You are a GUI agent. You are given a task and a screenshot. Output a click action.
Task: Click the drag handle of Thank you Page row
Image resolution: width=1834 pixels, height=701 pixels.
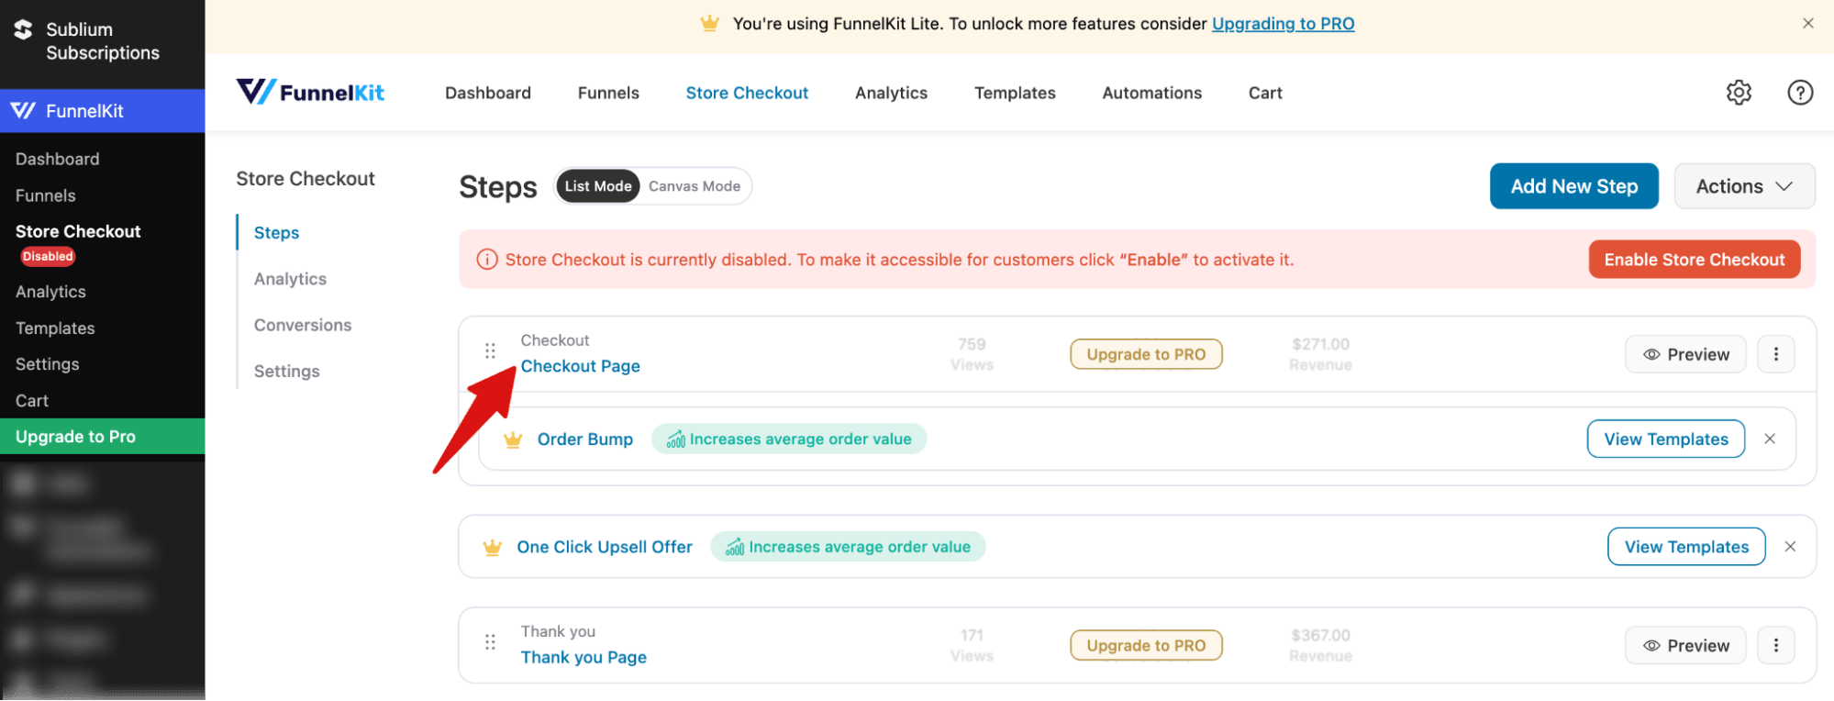pyautogui.click(x=490, y=642)
